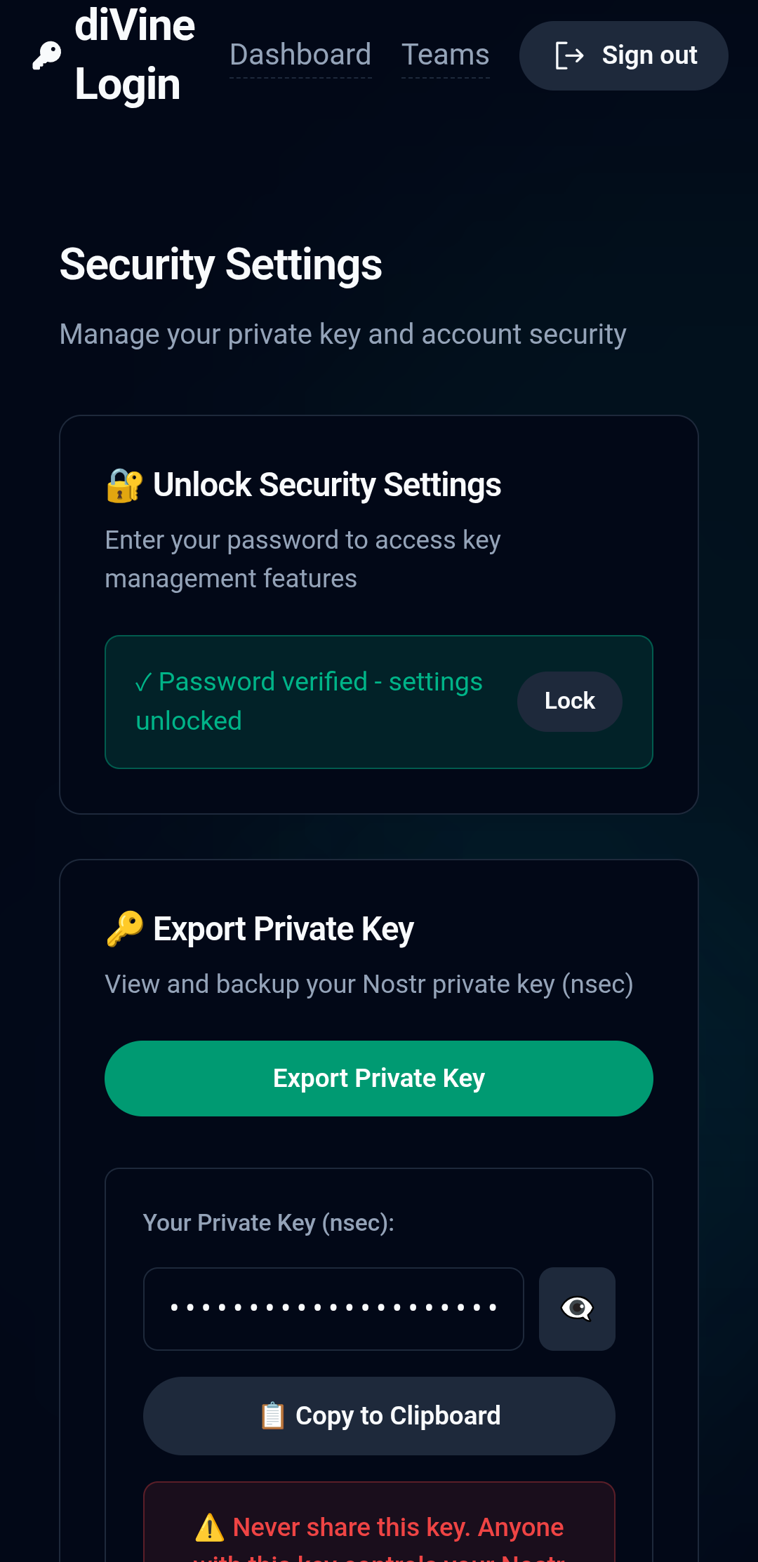Click the Security Settings page heading
Viewport: 758px width, 1562px height.
220,265
